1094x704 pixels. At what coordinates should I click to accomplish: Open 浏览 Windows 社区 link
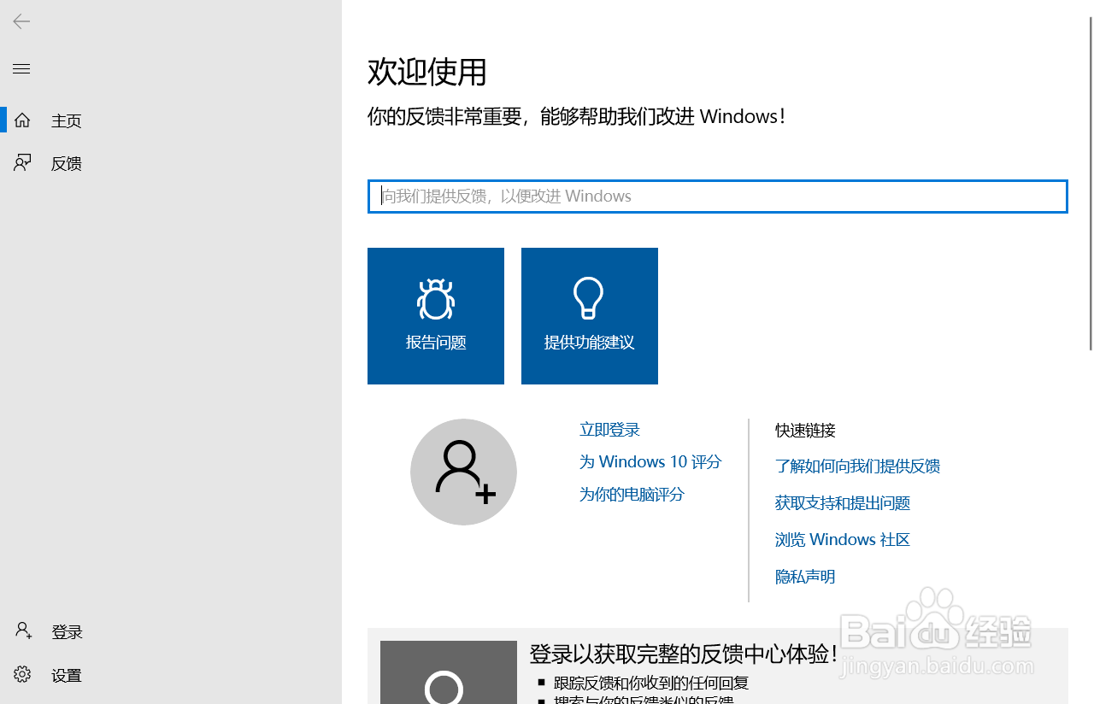pos(843,540)
